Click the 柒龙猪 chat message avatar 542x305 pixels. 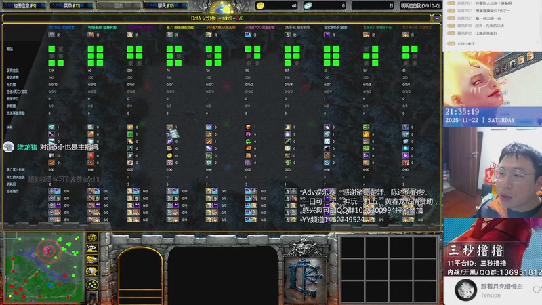(8, 147)
